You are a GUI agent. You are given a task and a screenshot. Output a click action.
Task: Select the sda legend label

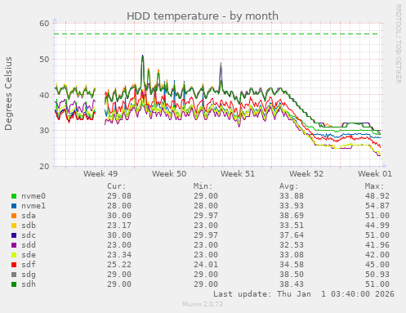click(29, 216)
